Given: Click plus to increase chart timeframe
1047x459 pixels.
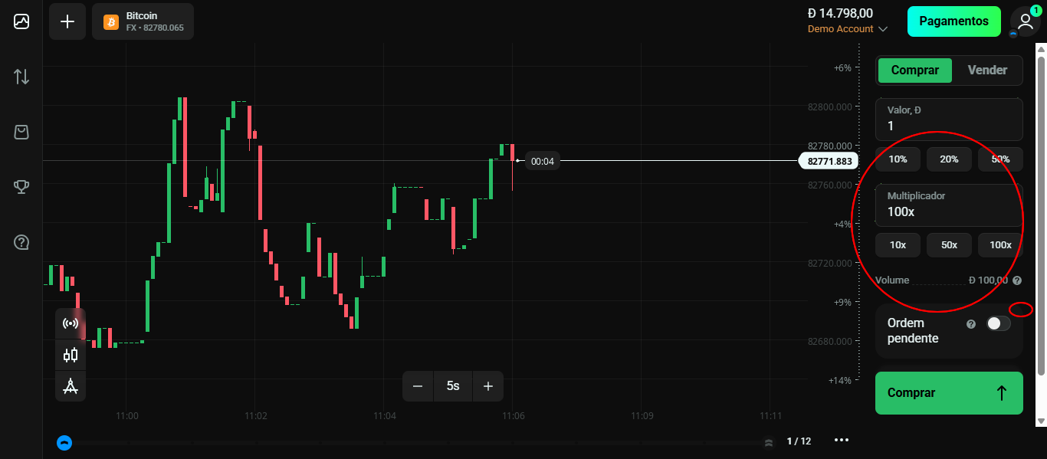Looking at the screenshot, I should (x=488, y=385).
